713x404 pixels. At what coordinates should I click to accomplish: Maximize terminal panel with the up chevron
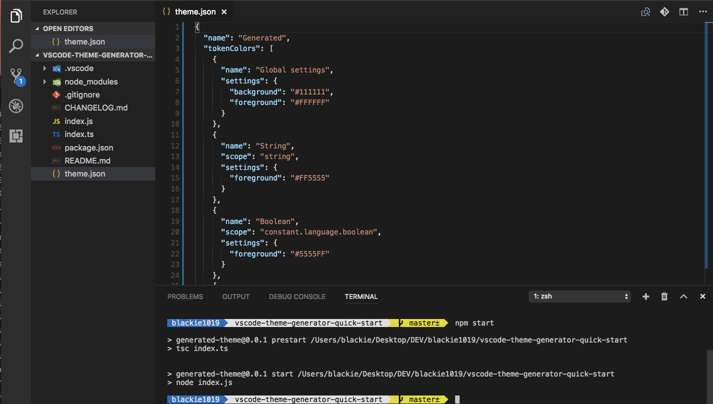(x=683, y=296)
